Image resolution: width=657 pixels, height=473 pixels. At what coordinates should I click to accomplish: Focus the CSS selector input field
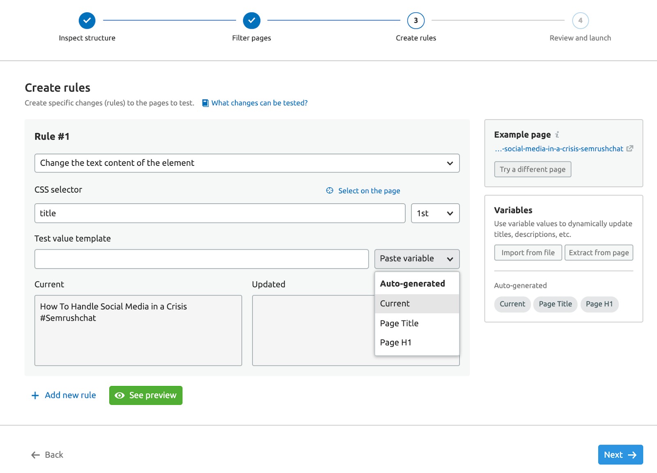(220, 214)
